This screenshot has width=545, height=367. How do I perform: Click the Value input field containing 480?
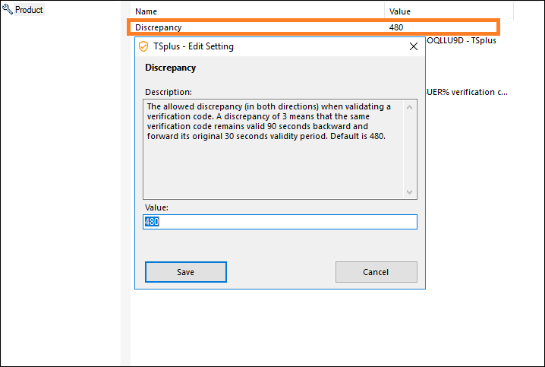click(x=279, y=222)
